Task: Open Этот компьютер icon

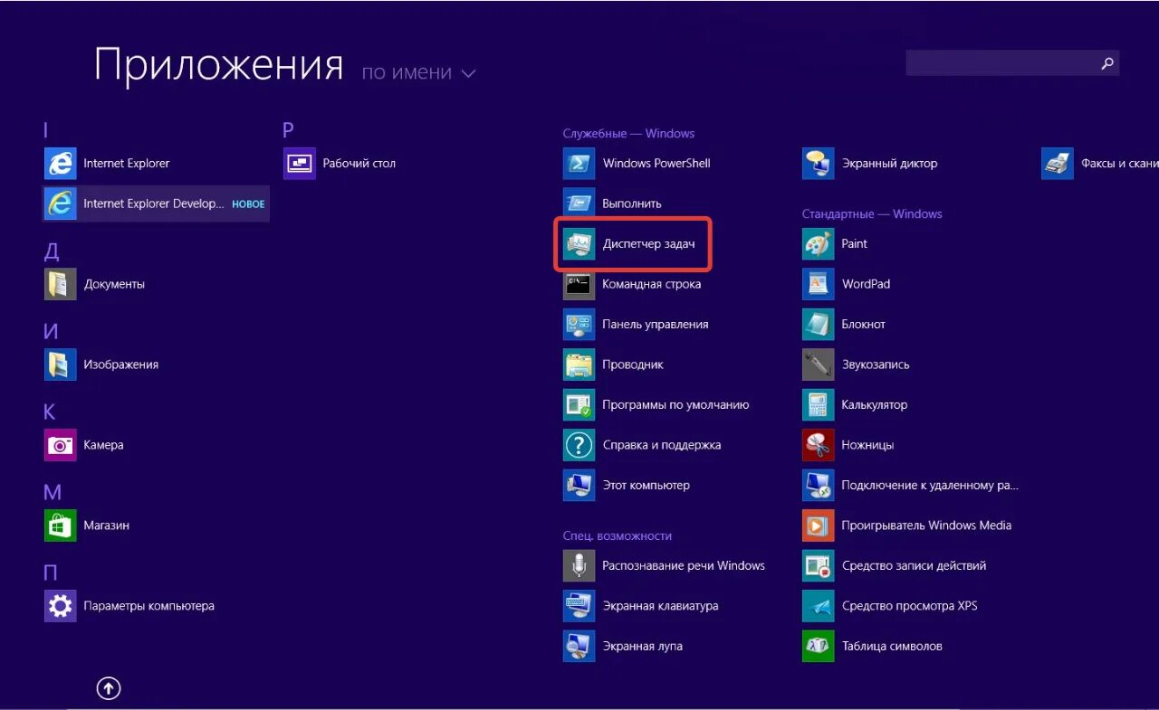Action: pos(579,486)
